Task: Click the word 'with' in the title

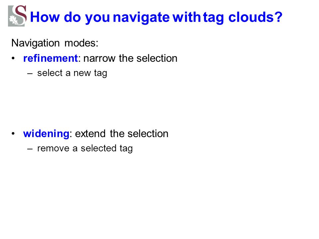Action: coord(186,17)
